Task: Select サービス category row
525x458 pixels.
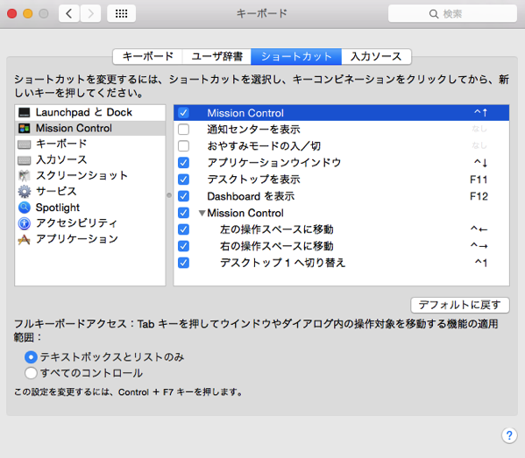Action: [x=90, y=192]
